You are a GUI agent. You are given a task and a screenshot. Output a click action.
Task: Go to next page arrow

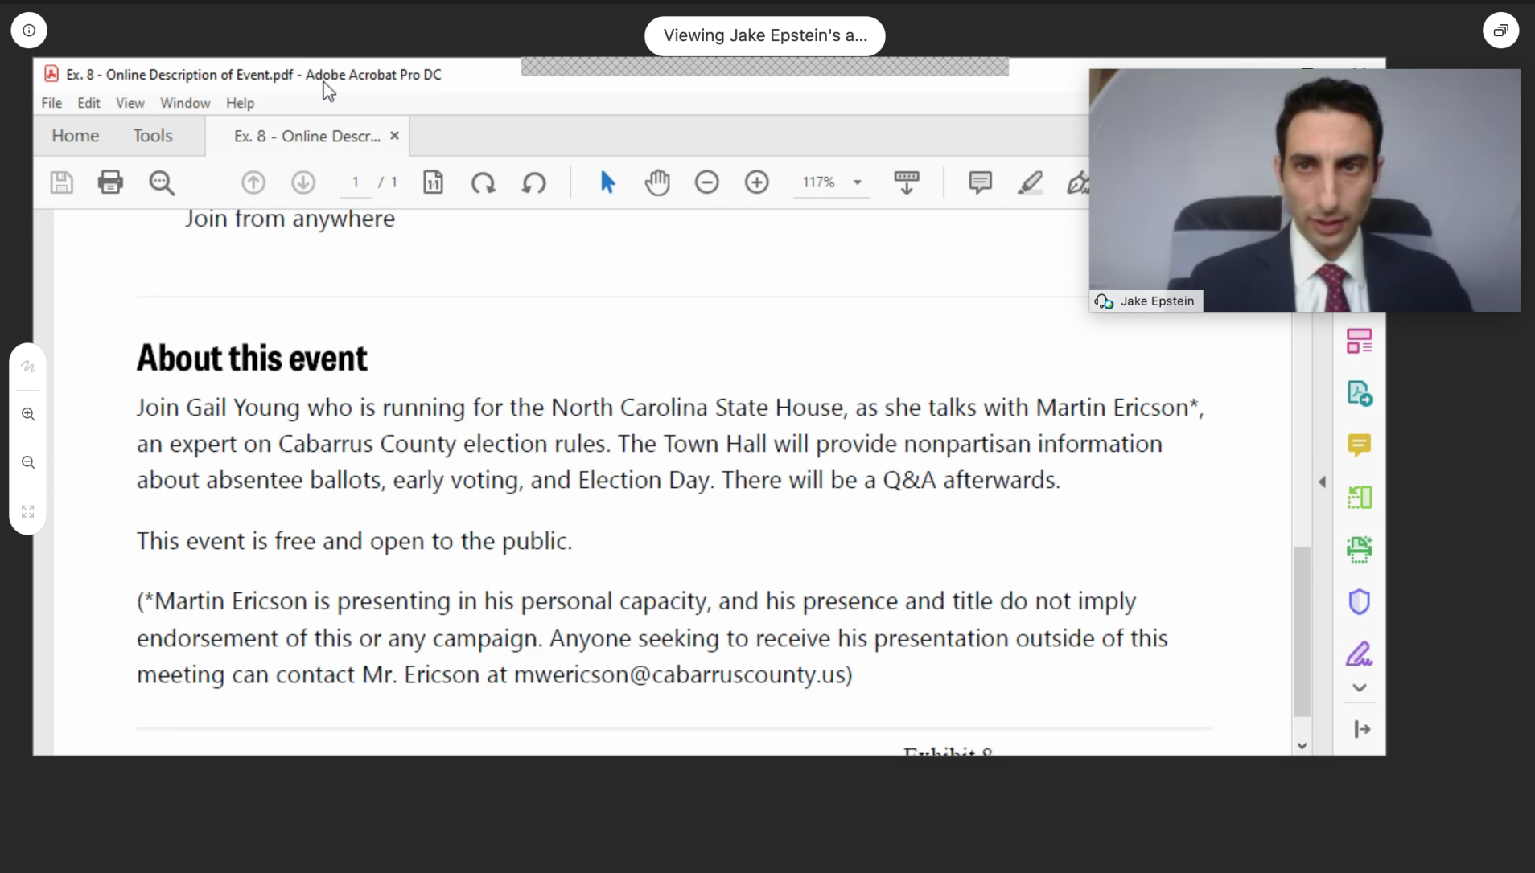pos(303,182)
